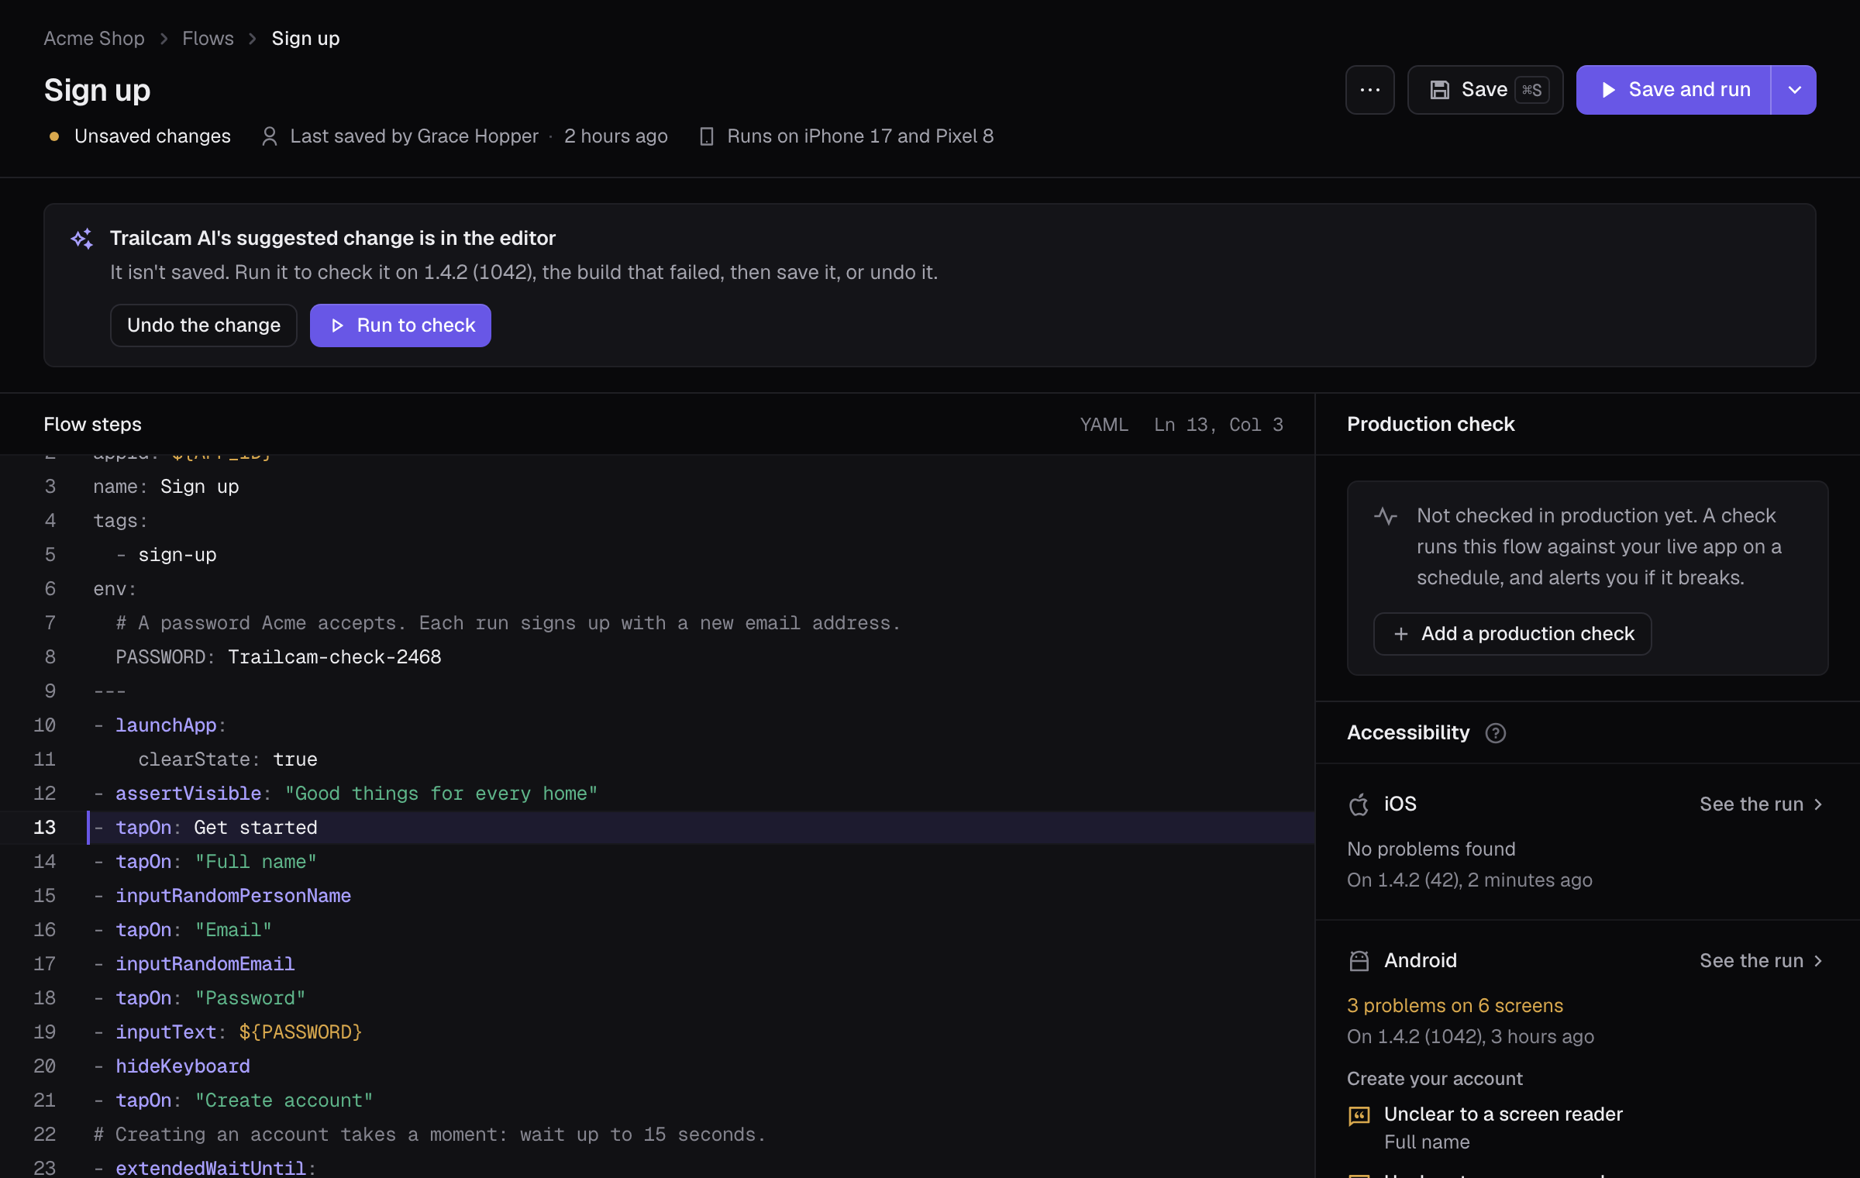The width and height of the screenshot is (1860, 1178).
Task: Click the inputRandomEmail step
Action: click(x=205, y=964)
